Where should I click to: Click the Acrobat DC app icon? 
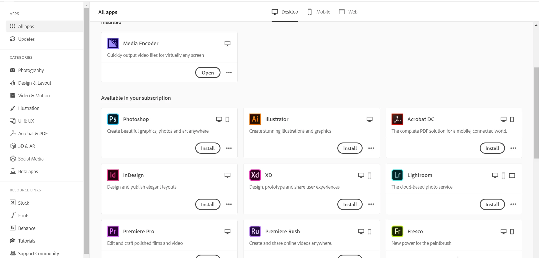pos(397,119)
